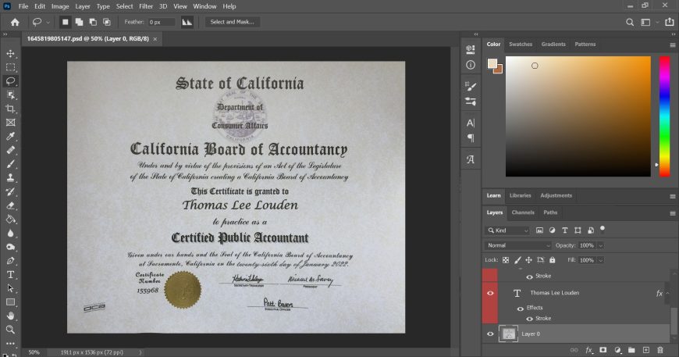The image size is (679, 357).
Task: Toggle bottom Stroke effect eye icon
Action: point(529,319)
